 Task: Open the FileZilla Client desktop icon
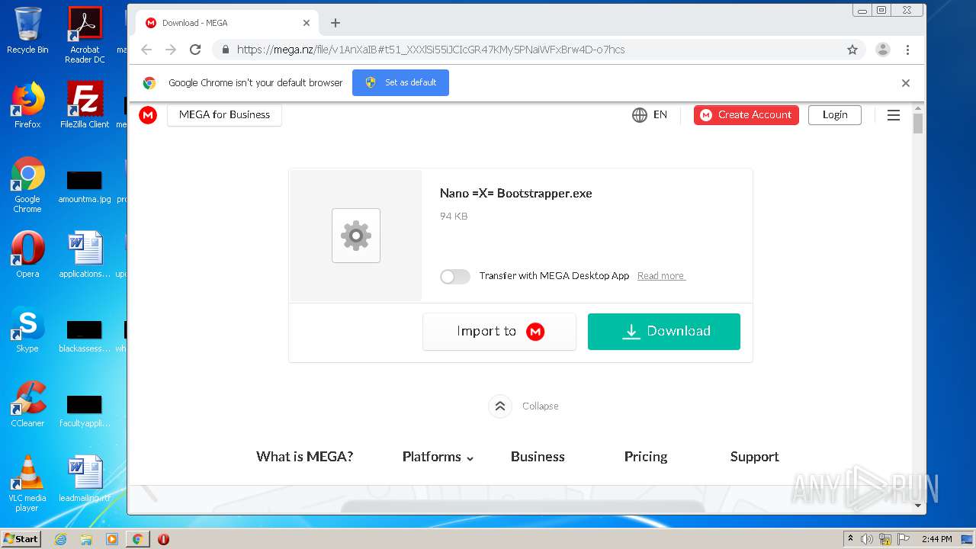pos(85,105)
